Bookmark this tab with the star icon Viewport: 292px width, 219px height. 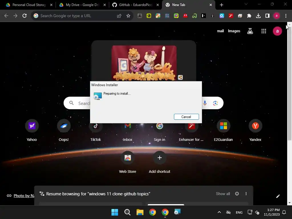[x=128, y=16]
